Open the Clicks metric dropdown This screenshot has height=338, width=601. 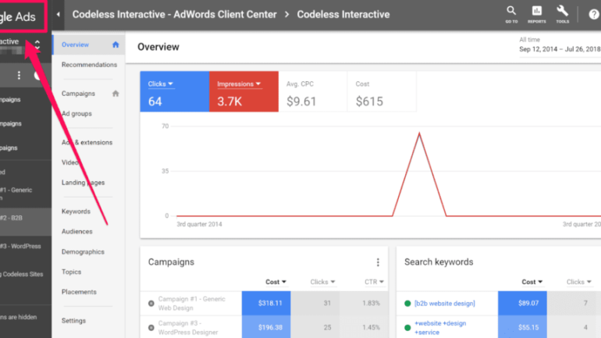tap(161, 84)
